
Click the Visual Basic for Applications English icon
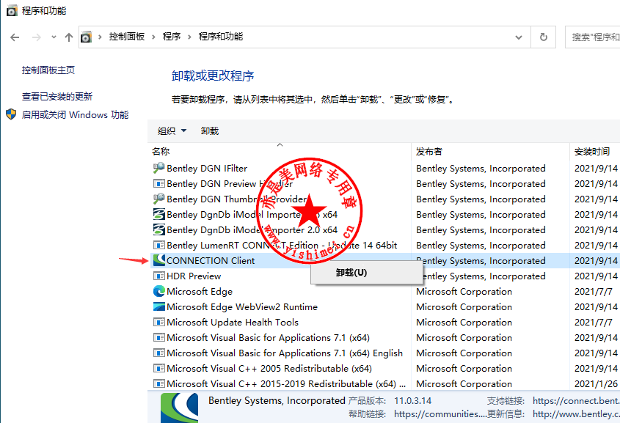pos(159,353)
